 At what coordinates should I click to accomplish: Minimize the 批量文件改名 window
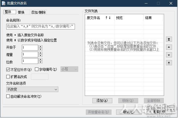click(x=146, y=3)
